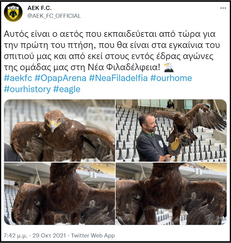Open the AEK F.C. profile avatar
231x243 pixels.
coord(13,12)
